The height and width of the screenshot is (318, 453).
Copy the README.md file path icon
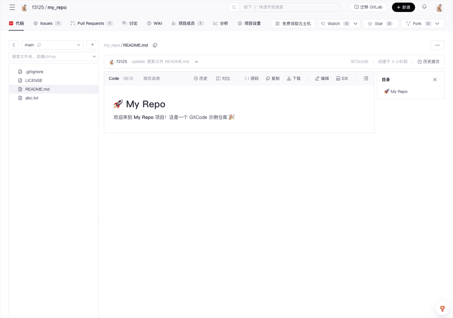155,45
